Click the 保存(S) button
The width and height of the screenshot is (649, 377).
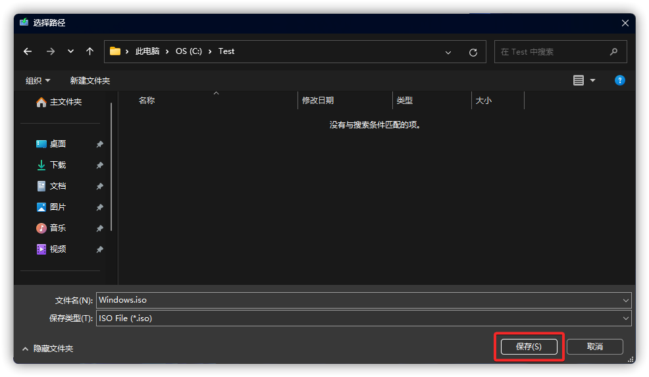(x=529, y=347)
